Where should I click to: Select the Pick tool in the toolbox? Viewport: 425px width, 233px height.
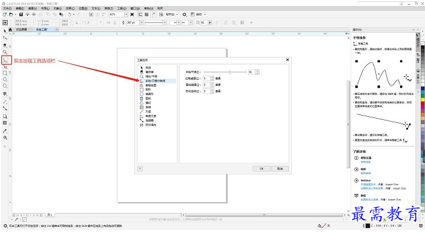5,31
